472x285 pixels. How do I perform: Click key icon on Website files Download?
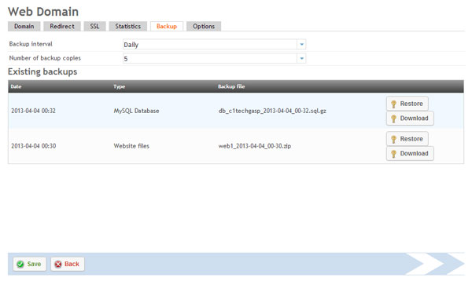pos(393,154)
